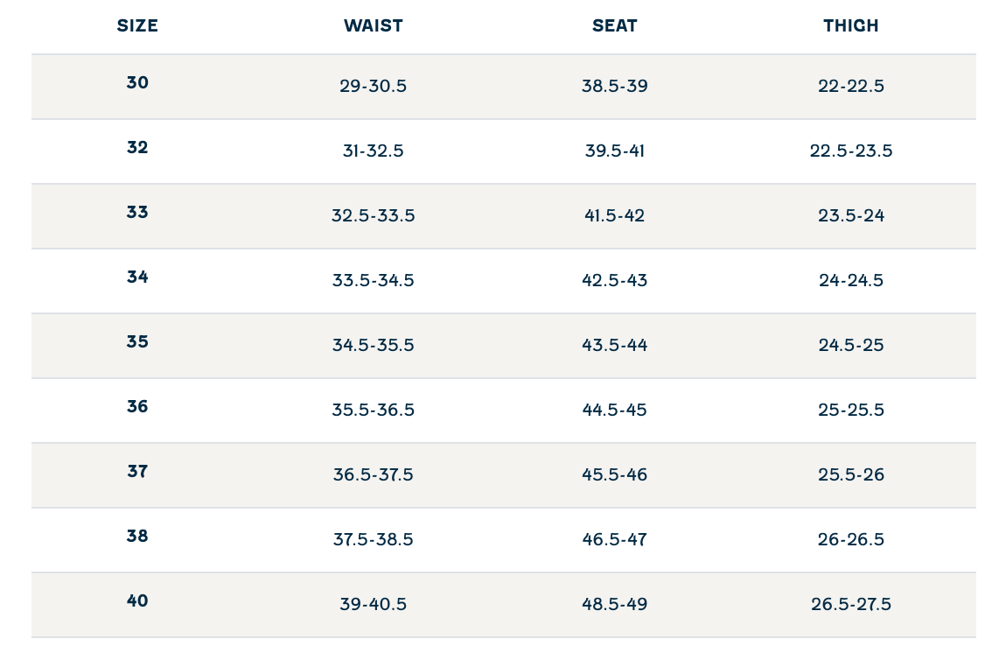999x646 pixels.
Task: Click the WAIST column header
Action: point(374,25)
